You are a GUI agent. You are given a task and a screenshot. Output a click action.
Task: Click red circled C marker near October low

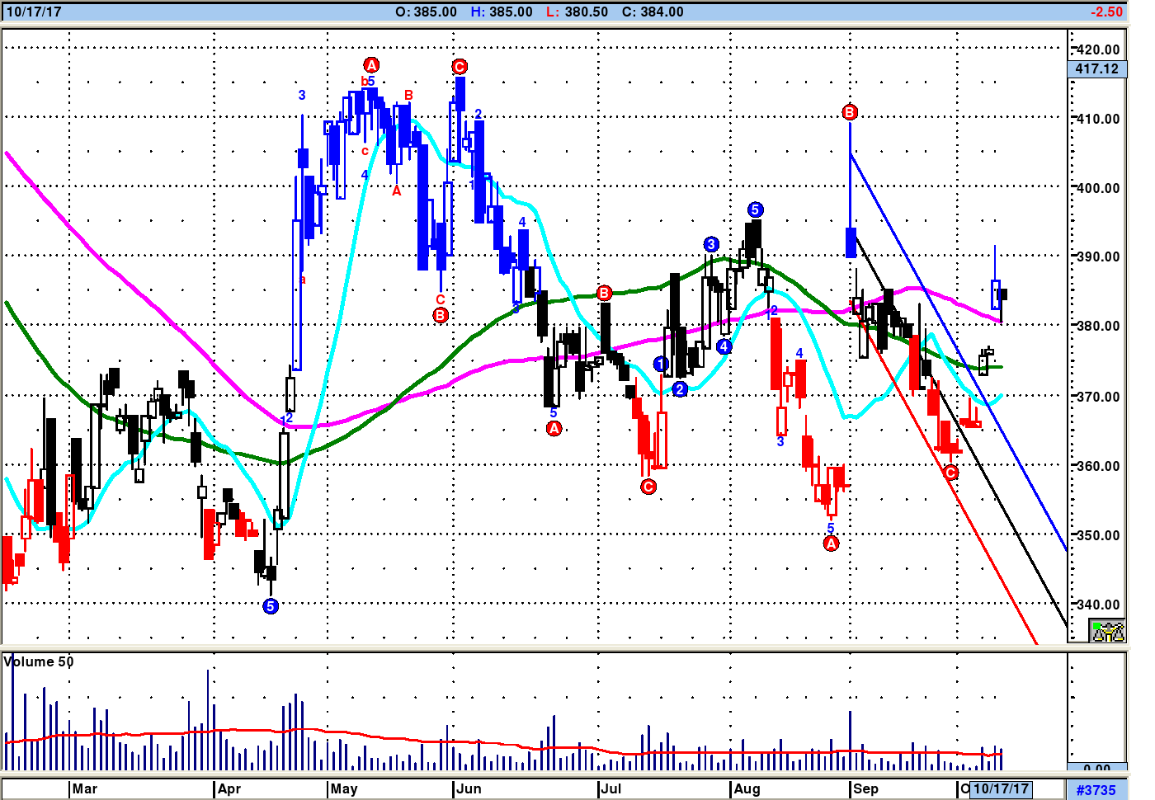(x=950, y=473)
